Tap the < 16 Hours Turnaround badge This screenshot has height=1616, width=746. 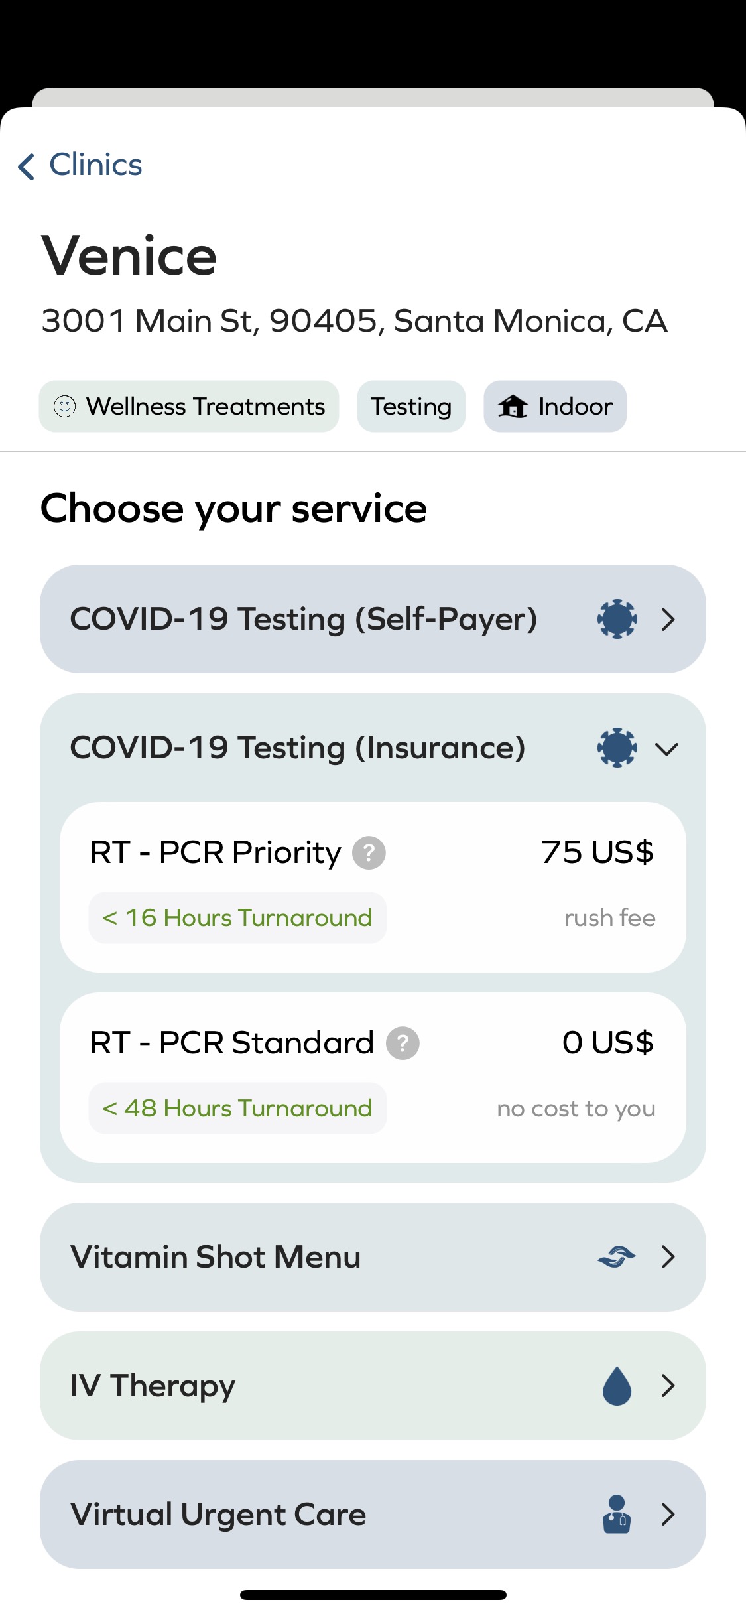tap(237, 918)
